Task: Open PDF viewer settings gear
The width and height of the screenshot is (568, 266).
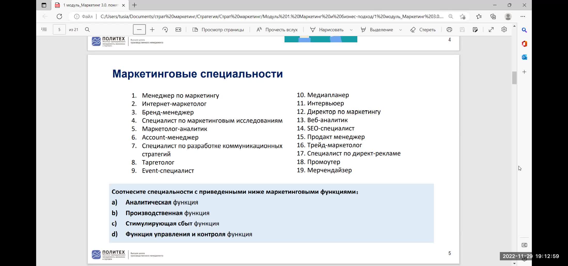Action: 504,30
